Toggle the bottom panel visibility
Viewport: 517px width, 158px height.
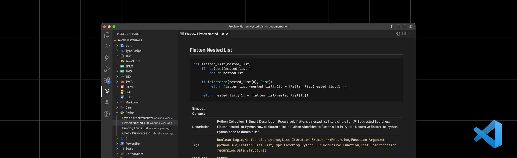pyautogui.click(x=398, y=27)
